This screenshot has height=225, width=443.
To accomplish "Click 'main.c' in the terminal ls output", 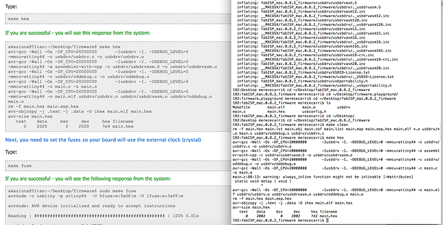I will (239, 112).
